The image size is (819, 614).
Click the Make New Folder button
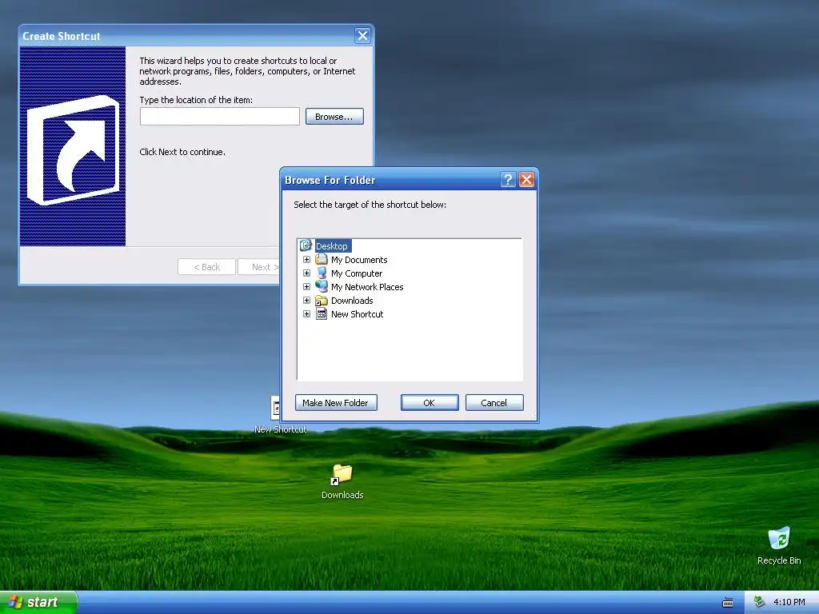(x=336, y=403)
